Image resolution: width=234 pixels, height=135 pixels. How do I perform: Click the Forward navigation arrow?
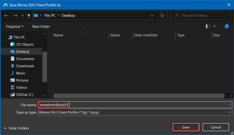point(15,16)
